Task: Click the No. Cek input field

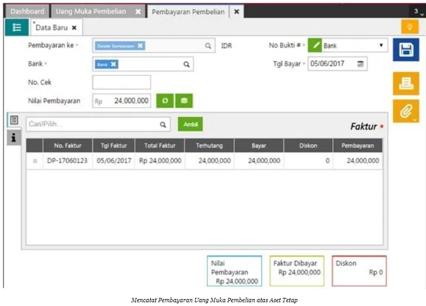Action: (x=122, y=82)
